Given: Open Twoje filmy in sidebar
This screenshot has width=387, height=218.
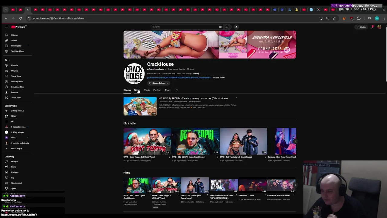Looking at the screenshot, I should click(16, 76).
